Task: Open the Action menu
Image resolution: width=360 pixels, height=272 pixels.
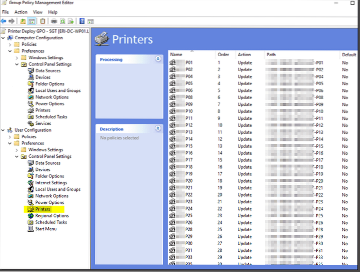Action: point(21,12)
